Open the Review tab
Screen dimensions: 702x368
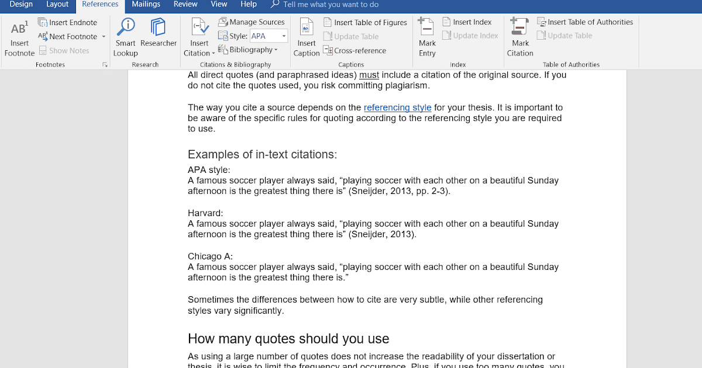(185, 4)
